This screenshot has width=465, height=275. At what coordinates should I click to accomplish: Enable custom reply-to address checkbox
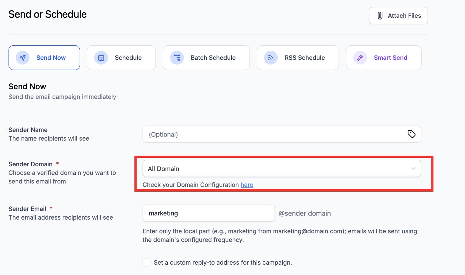[147, 262]
